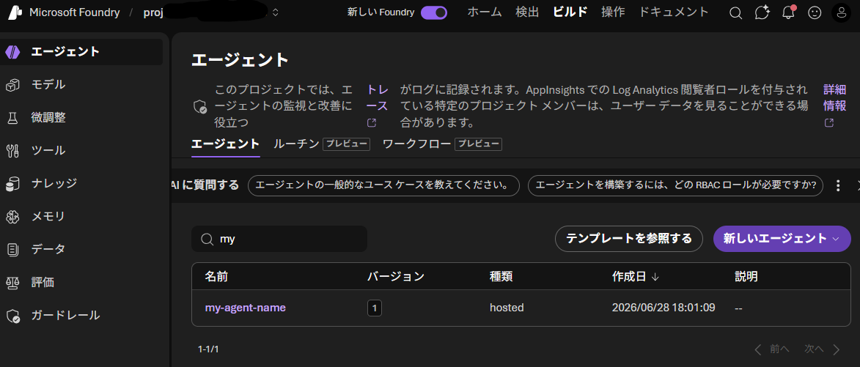Go to next page arrow 次へ
The height and width of the screenshot is (367, 860).
click(x=836, y=349)
